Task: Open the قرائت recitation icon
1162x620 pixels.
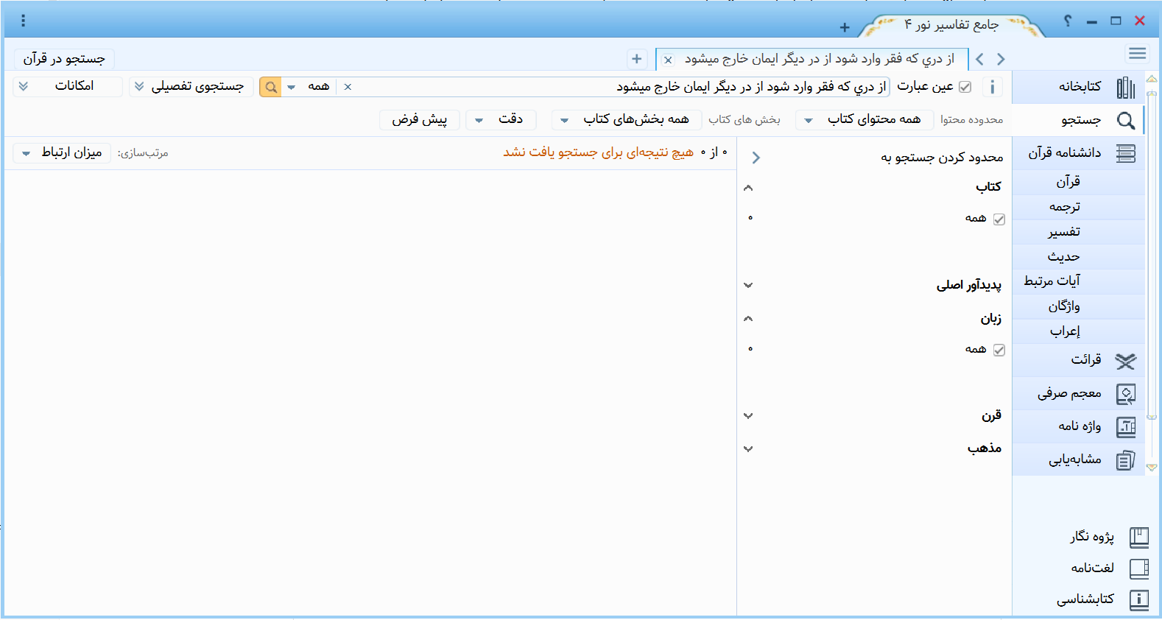Action: 1125,361
